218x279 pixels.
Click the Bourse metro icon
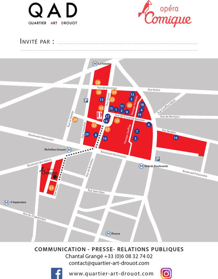pyautogui.click(x=108, y=233)
